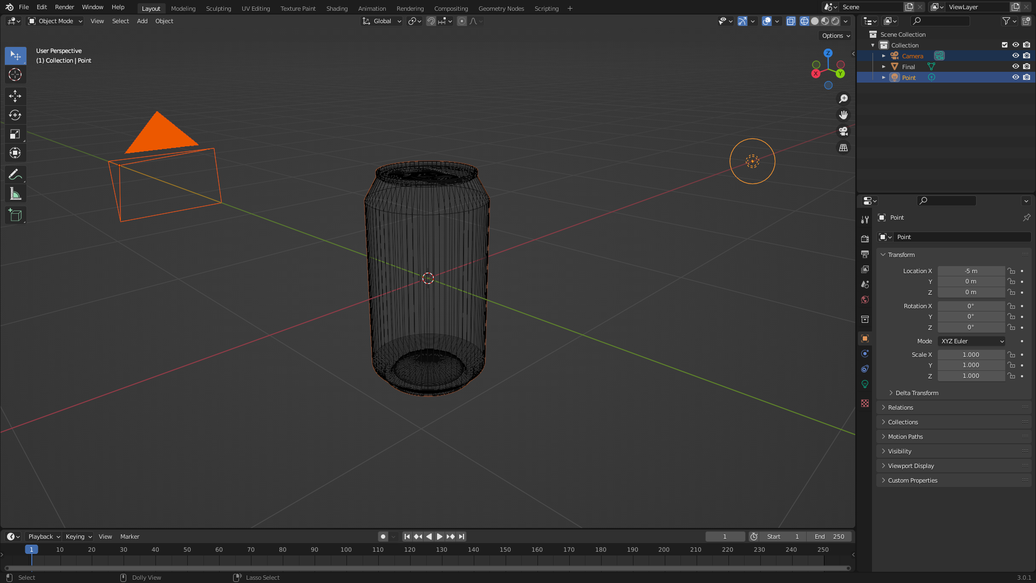The width and height of the screenshot is (1036, 583).
Task: Open the View Layer properties tab
Action: [865, 269]
